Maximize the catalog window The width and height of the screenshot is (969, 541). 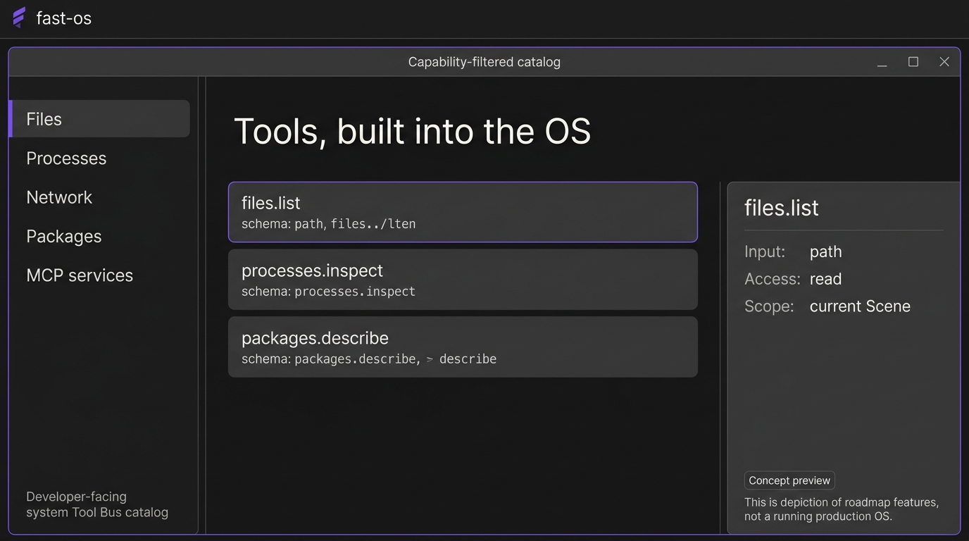pos(913,62)
